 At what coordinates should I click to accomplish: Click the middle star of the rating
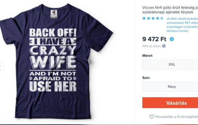153,19
